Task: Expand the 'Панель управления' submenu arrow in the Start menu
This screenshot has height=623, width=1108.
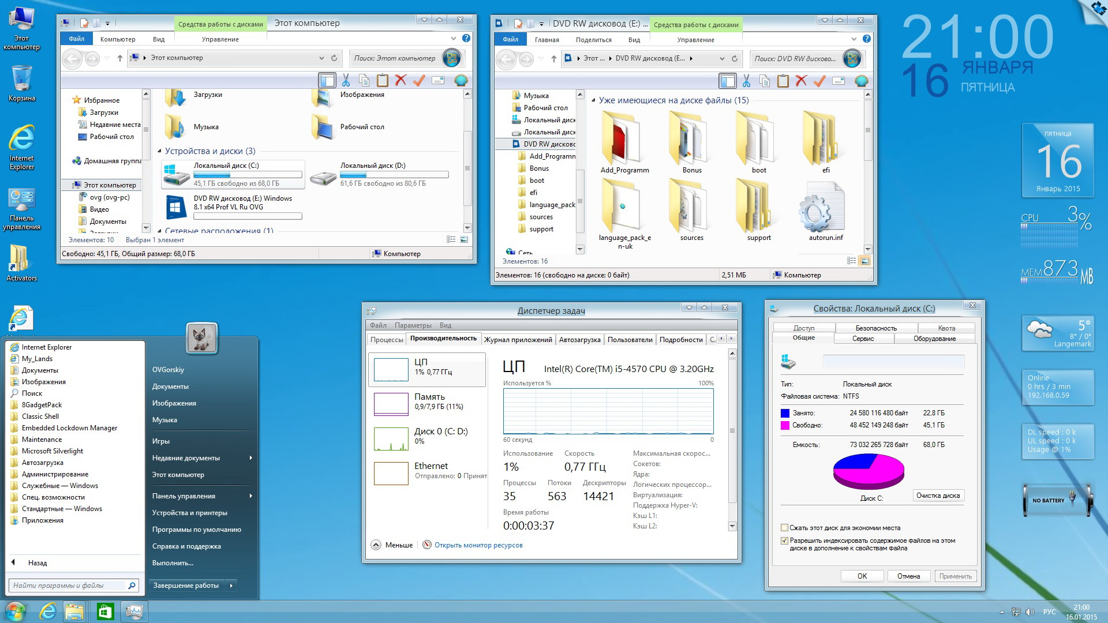Action: click(250, 496)
